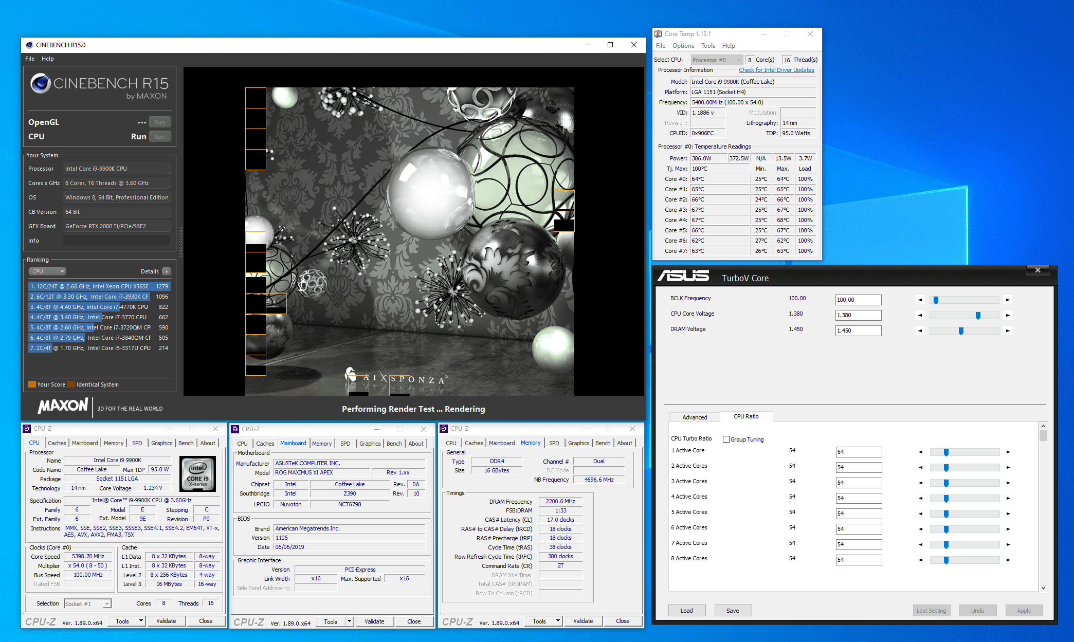This screenshot has width=1074, height=642.
Task: Select ranking entry Intel Core i7-4770K CPU
Action: [99, 307]
